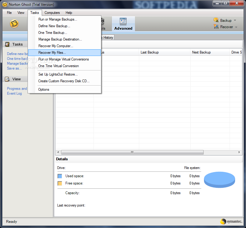246x228 pixels.
Task: Click the Save as... link
Action: click(14, 68)
